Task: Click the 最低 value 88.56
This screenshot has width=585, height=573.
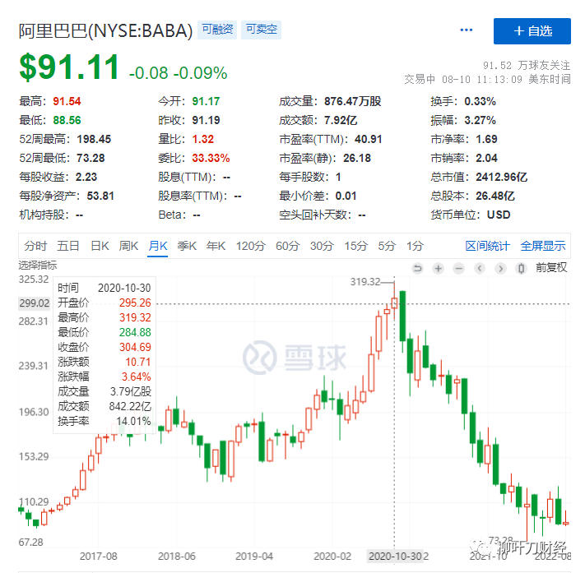Action: click(67, 120)
